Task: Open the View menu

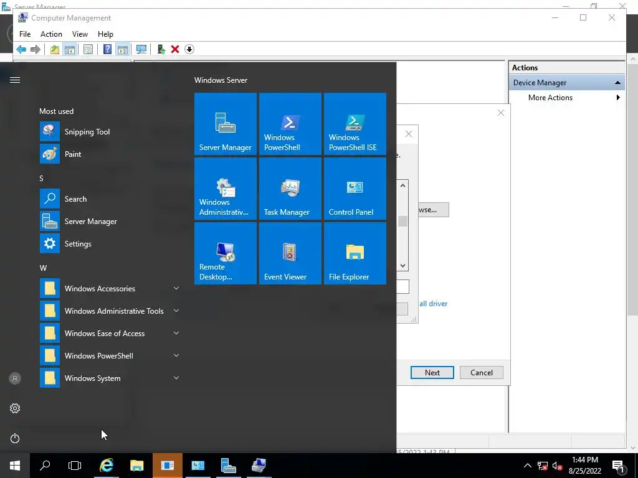Action: click(80, 34)
